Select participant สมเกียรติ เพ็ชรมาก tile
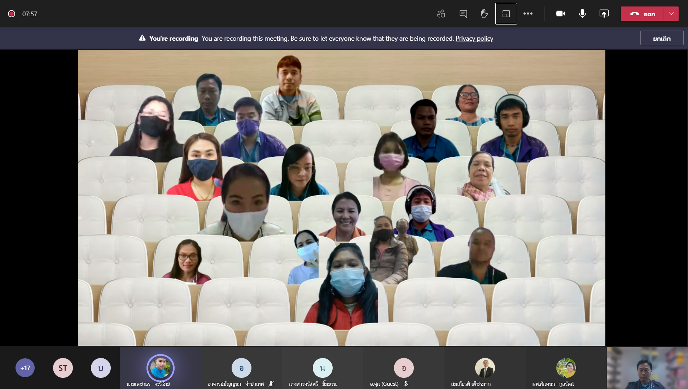Screen dimensions: 688x389 (x=485, y=368)
